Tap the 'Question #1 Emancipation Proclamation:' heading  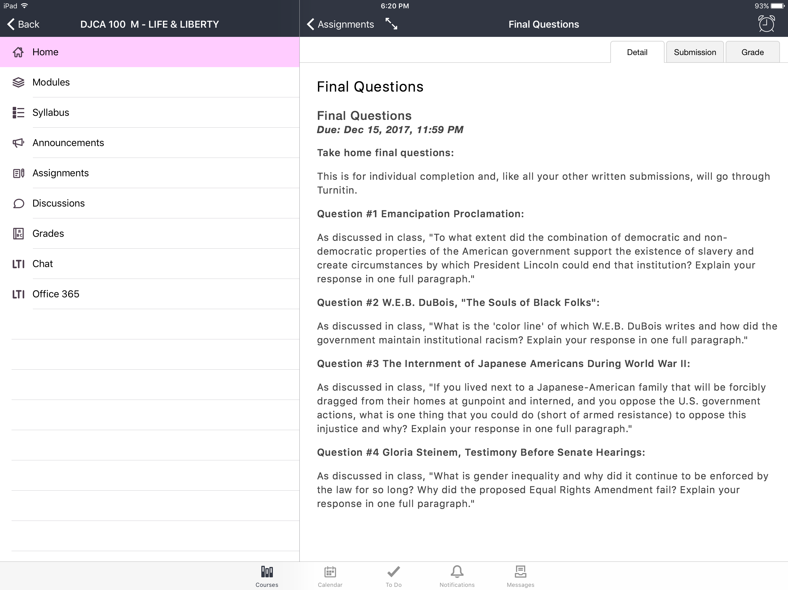coord(420,214)
